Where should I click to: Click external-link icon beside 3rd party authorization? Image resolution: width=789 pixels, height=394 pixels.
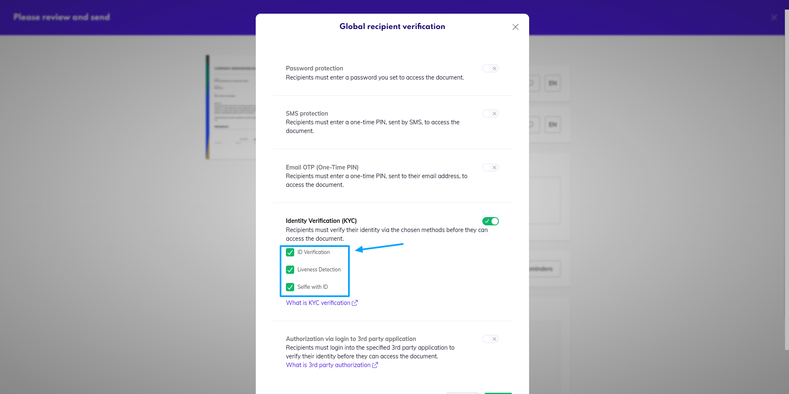pyautogui.click(x=375, y=365)
